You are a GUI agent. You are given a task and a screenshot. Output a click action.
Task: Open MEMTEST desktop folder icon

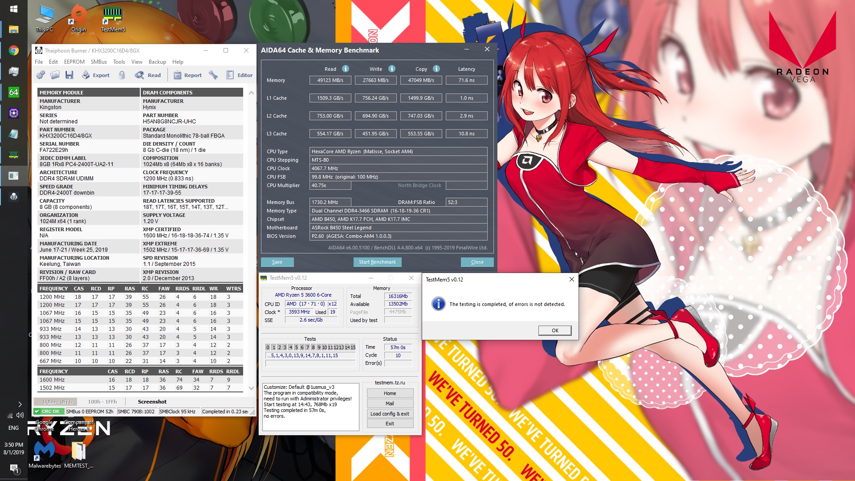click(x=78, y=454)
